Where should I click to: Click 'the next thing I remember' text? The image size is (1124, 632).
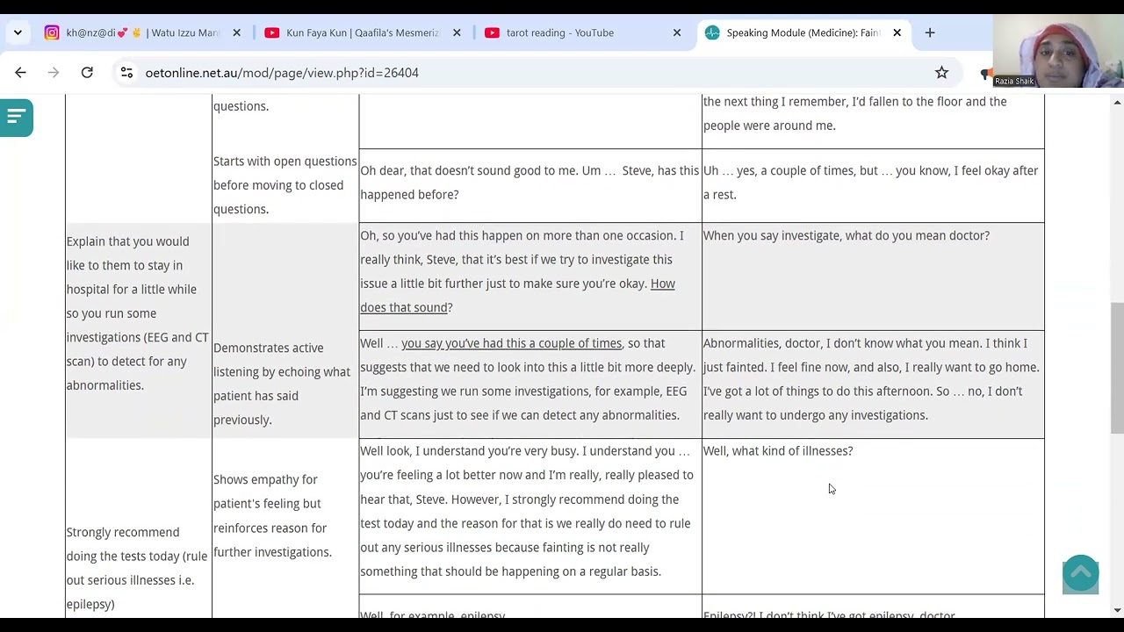[855, 113]
